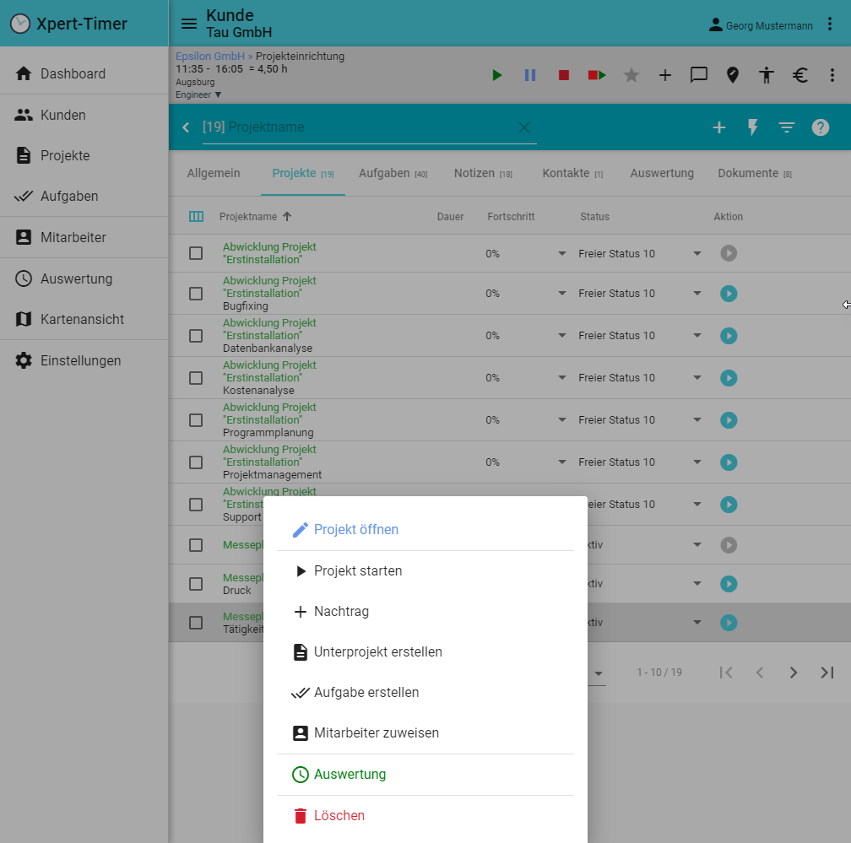Choose Unterprojekt erstellen from context menu
851x843 pixels.
pyautogui.click(x=377, y=652)
